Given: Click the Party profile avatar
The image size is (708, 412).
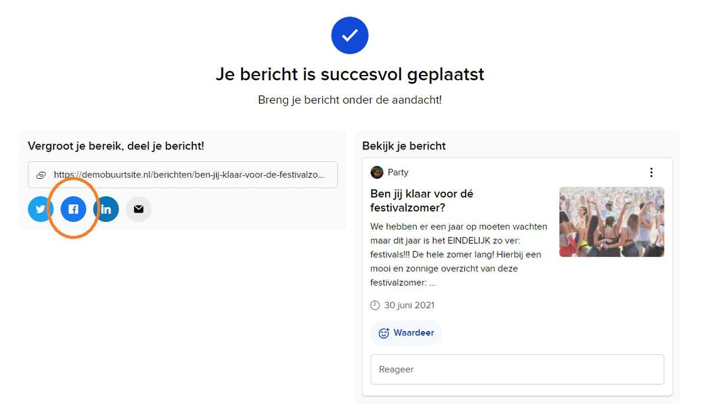Looking at the screenshot, I should (377, 172).
